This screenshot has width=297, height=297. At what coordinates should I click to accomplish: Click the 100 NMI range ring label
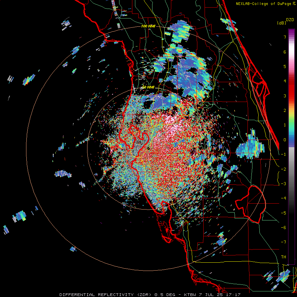[148, 26]
